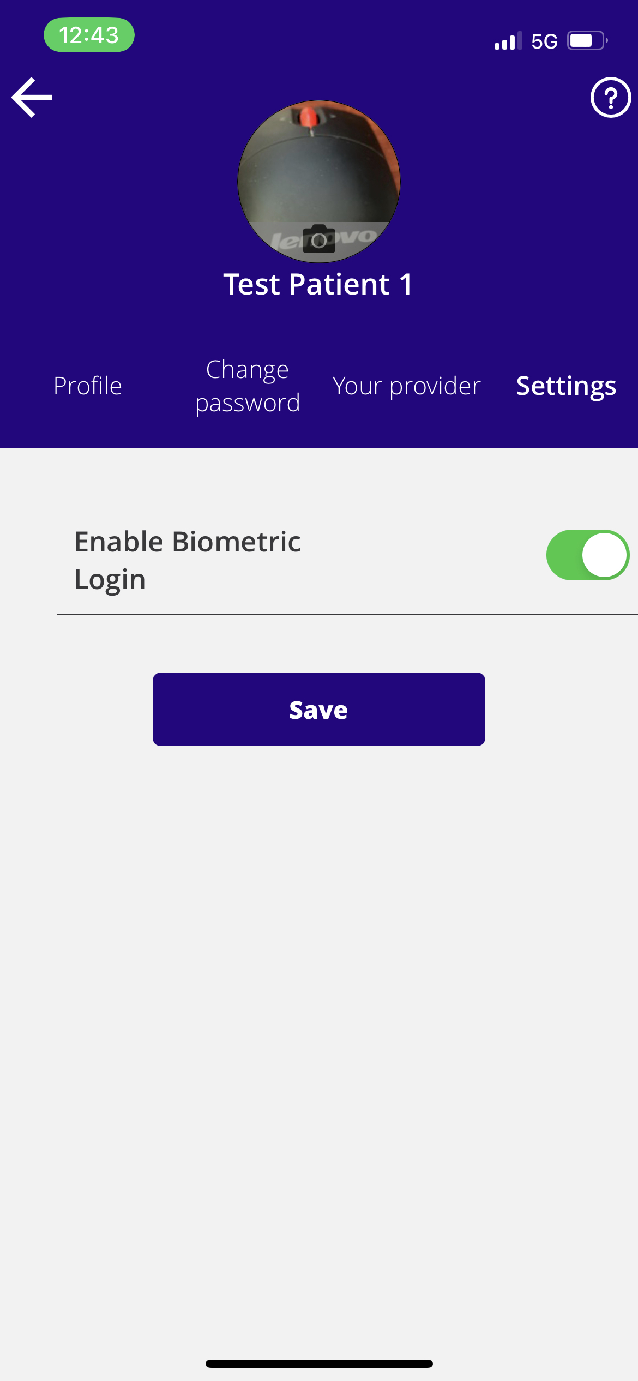Toggle the Enable Biometric Login switch
Screen dimensions: 638x1381
tap(588, 555)
